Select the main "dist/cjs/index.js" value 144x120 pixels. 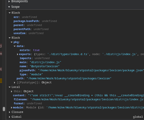click(x=45, y=62)
